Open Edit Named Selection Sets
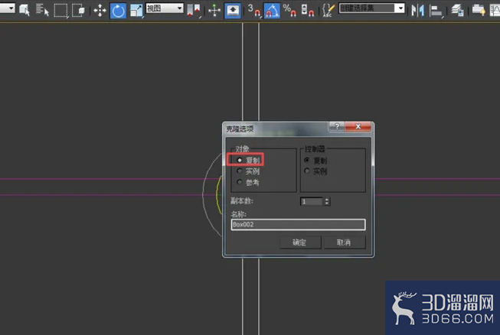The width and height of the screenshot is (500, 335). tap(328, 10)
